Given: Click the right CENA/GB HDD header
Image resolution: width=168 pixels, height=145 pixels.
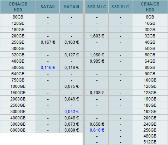Looking at the screenshot, I should click(x=150, y=7).
